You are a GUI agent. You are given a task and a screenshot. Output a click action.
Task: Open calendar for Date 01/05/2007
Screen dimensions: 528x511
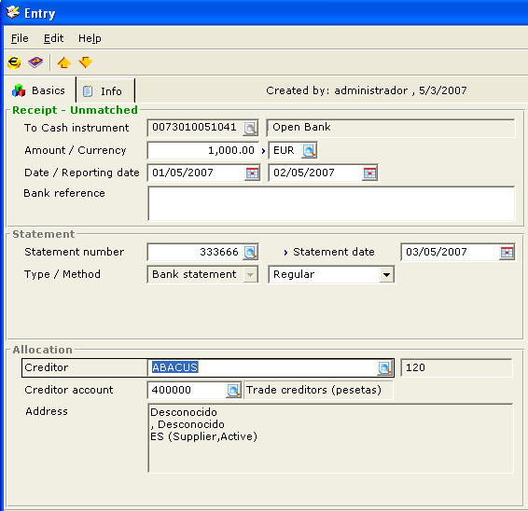point(252,173)
